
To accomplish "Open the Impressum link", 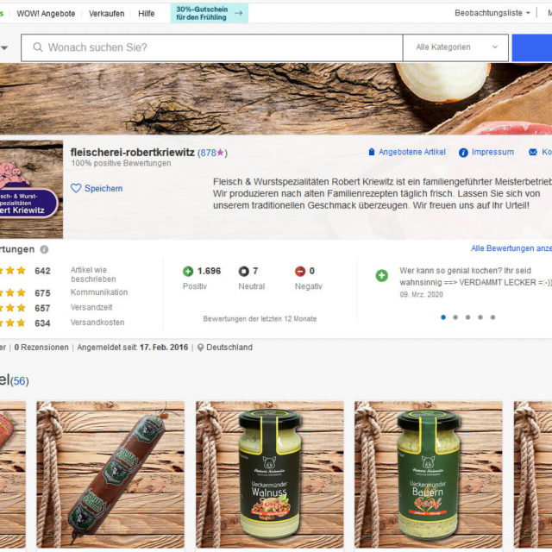I will pyautogui.click(x=492, y=152).
